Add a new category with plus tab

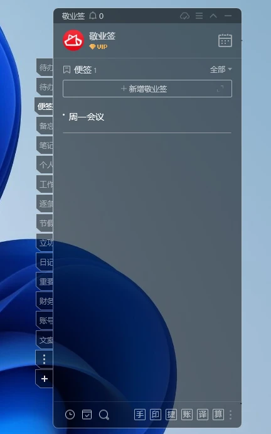point(45,379)
